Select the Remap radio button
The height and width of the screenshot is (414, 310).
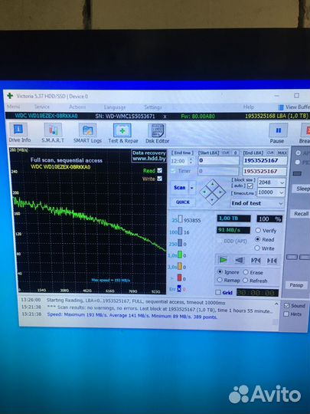pyautogui.click(x=220, y=280)
